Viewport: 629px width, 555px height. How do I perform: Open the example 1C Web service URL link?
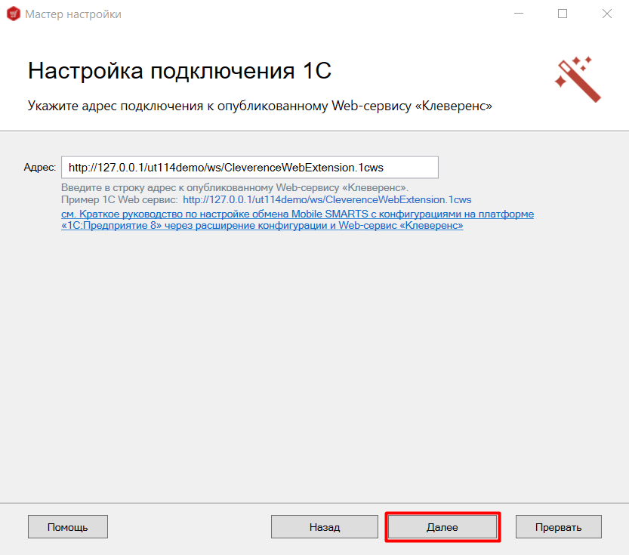point(327,199)
